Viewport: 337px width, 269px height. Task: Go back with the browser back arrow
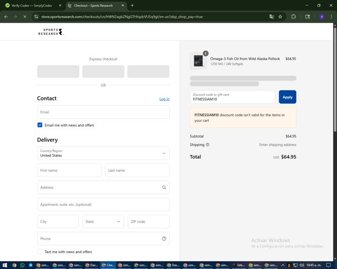[x=6, y=17]
